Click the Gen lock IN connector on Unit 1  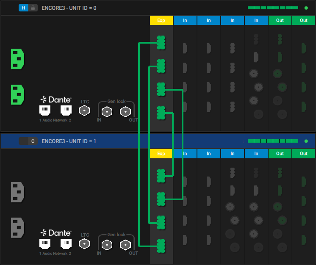[x=107, y=245]
